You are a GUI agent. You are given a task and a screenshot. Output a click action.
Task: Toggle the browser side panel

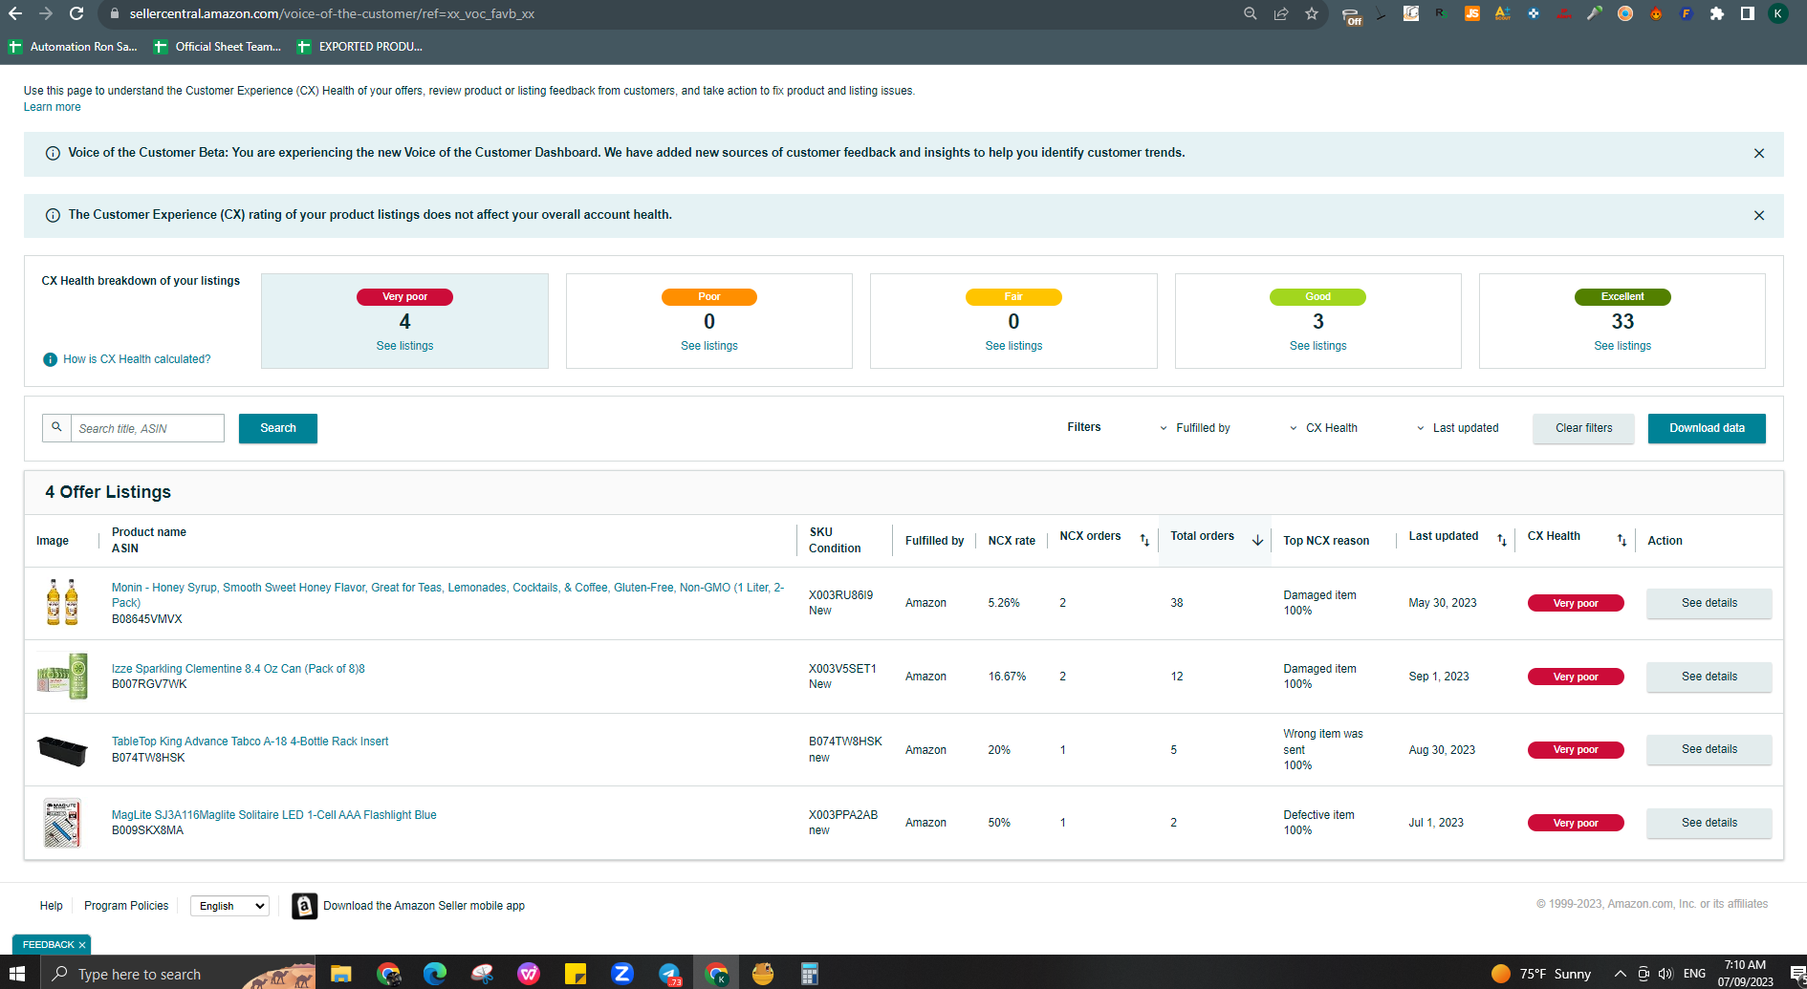(1748, 13)
